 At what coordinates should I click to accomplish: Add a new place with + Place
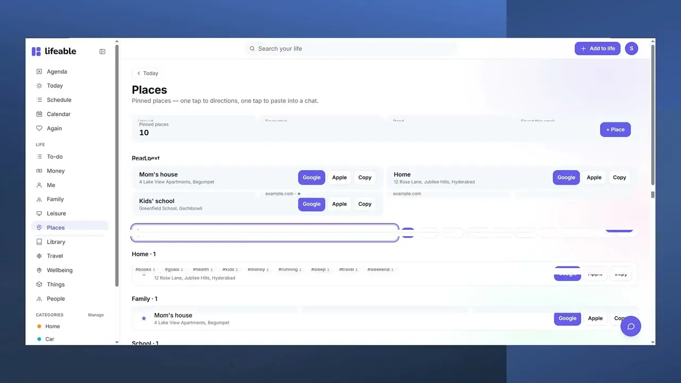[x=616, y=129]
